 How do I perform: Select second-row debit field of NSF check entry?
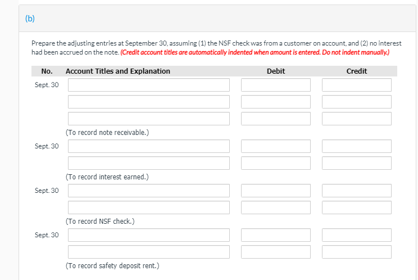276,207
